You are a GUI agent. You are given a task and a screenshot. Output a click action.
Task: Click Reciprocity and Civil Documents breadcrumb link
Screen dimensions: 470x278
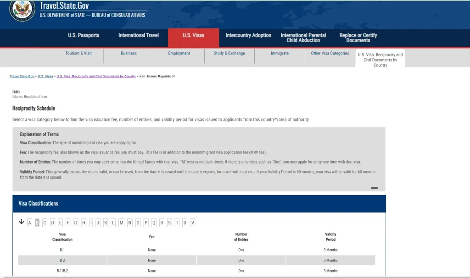pos(96,76)
